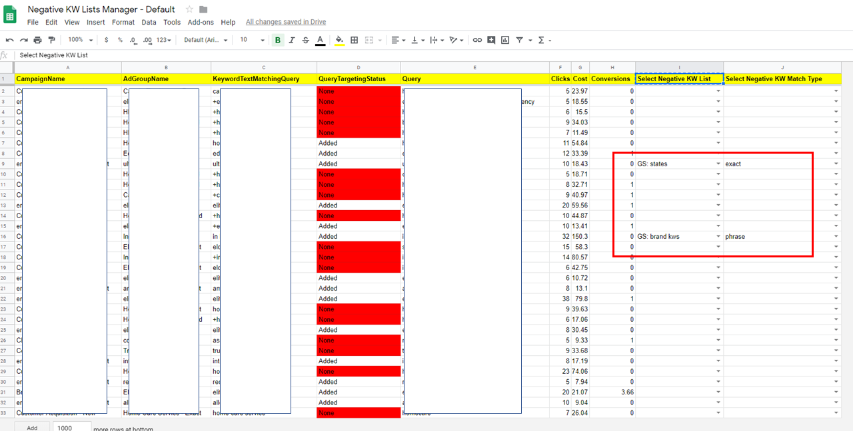The width and height of the screenshot is (853, 431).
Task: Expand the GS: states list dropdown arrow
Action: (718, 164)
